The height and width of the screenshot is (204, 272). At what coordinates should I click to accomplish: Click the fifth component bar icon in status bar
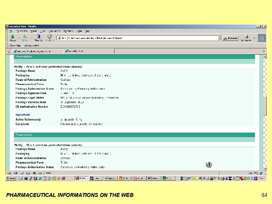34,173
